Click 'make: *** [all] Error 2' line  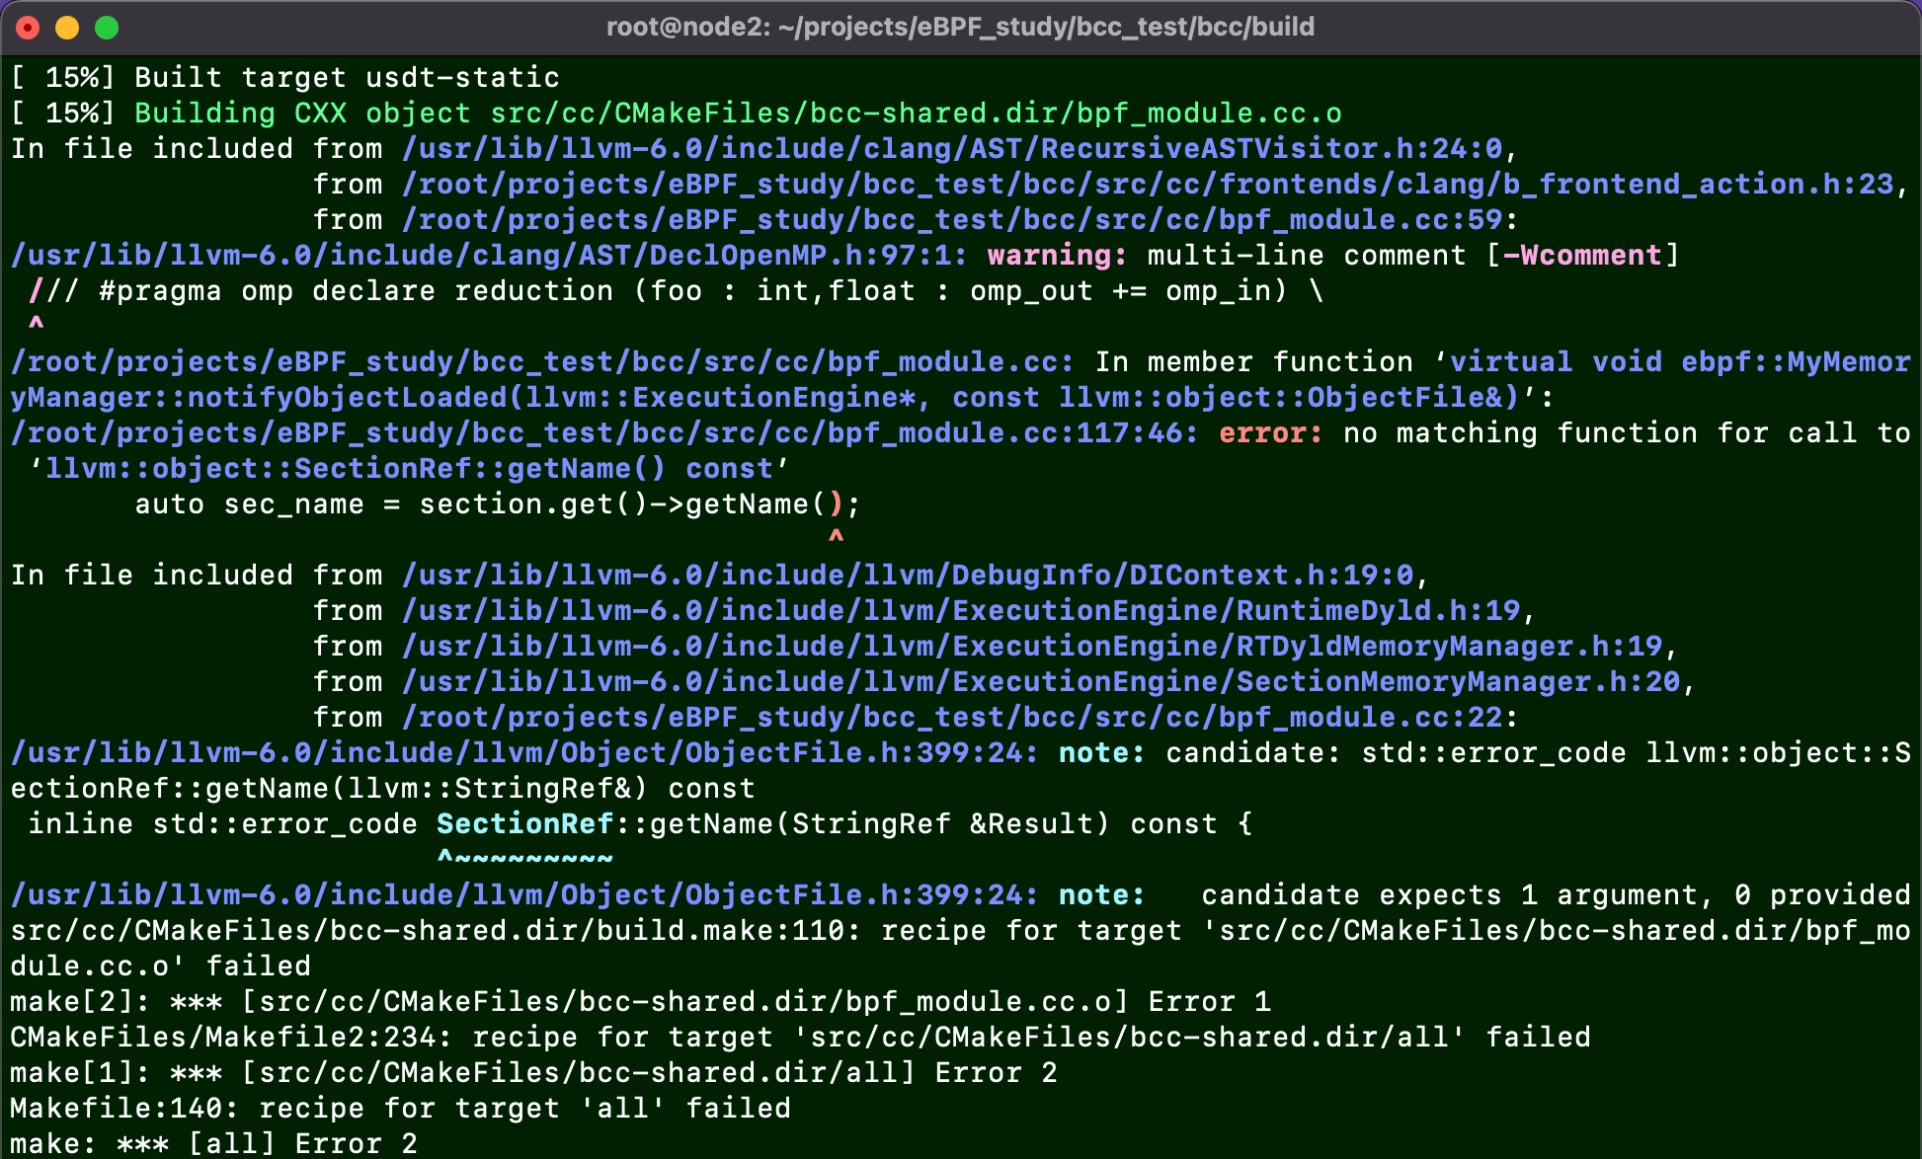coord(213,1142)
